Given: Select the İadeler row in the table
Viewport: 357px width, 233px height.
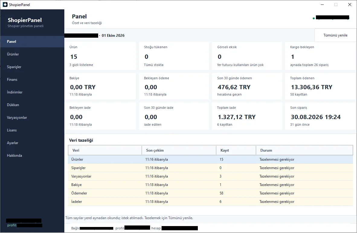Looking at the screenshot, I should [x=211, y=202].
